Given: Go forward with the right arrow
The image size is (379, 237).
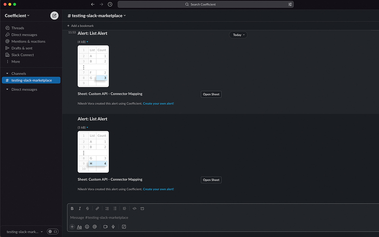Looking at the screenshot, I should click(101, 4).
